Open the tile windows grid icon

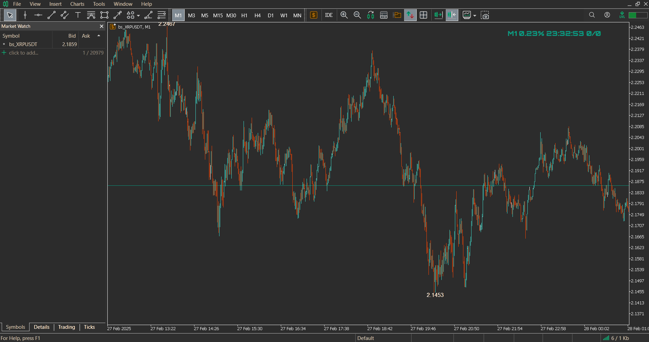[x=423, y=15]
